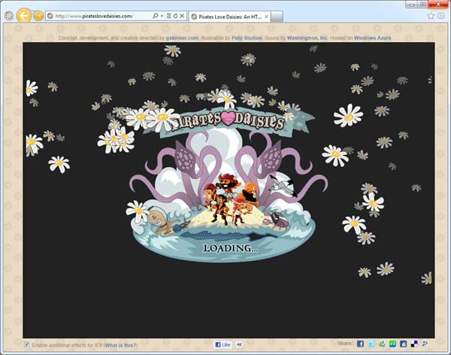
Task: Open the Tools gear menu
Action: pos(441,16)
